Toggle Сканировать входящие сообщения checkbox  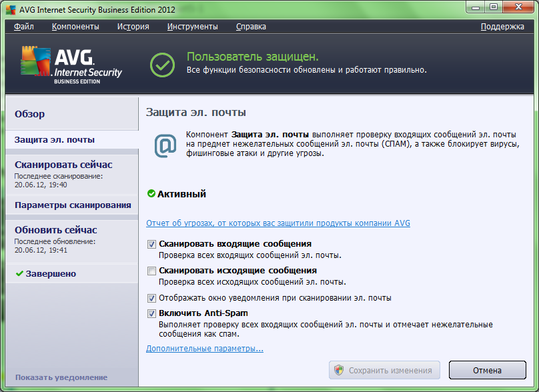click(x=151, y=244)
